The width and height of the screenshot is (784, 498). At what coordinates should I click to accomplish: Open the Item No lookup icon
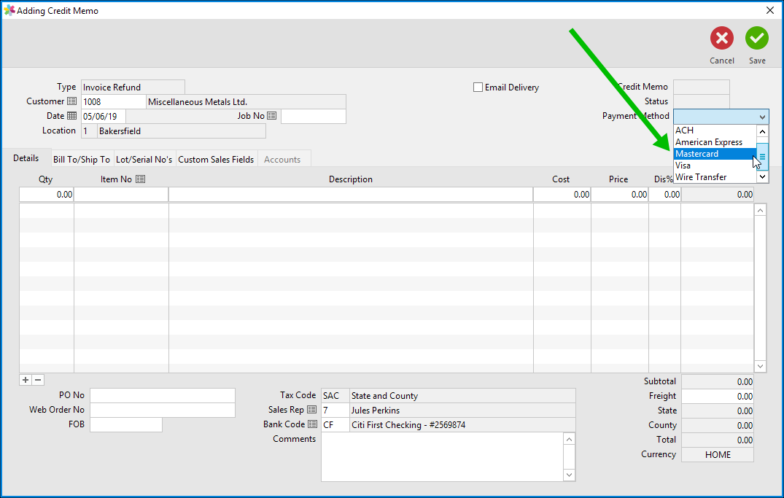[141, 179]
